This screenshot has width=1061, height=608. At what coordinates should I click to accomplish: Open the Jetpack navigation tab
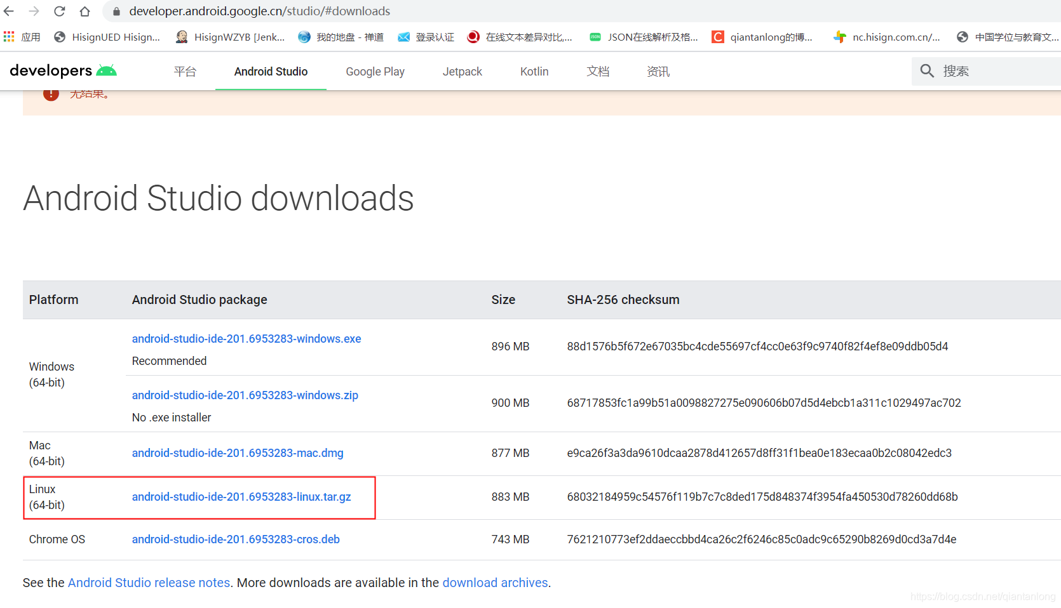point(462,72)
